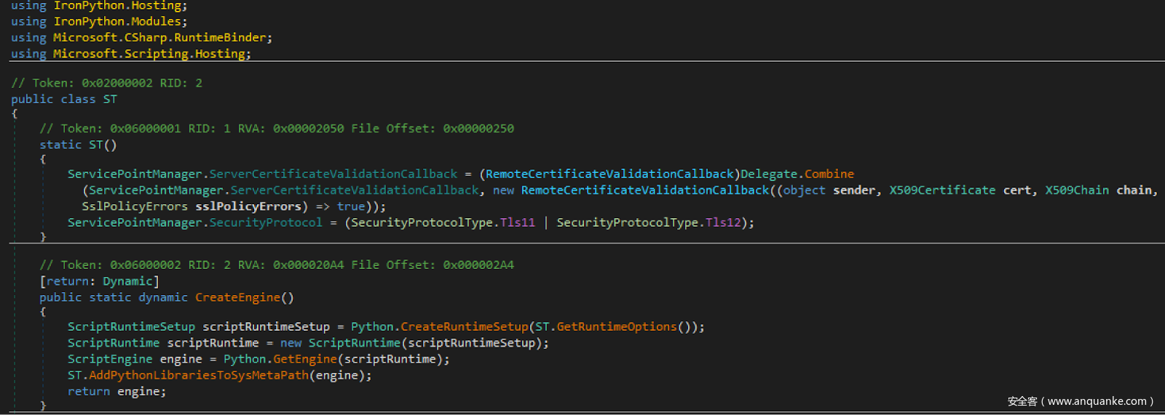Click the SecurityProtocol property reference
The width and height of the screenshot is (1165, 415).
coord(265,223)
